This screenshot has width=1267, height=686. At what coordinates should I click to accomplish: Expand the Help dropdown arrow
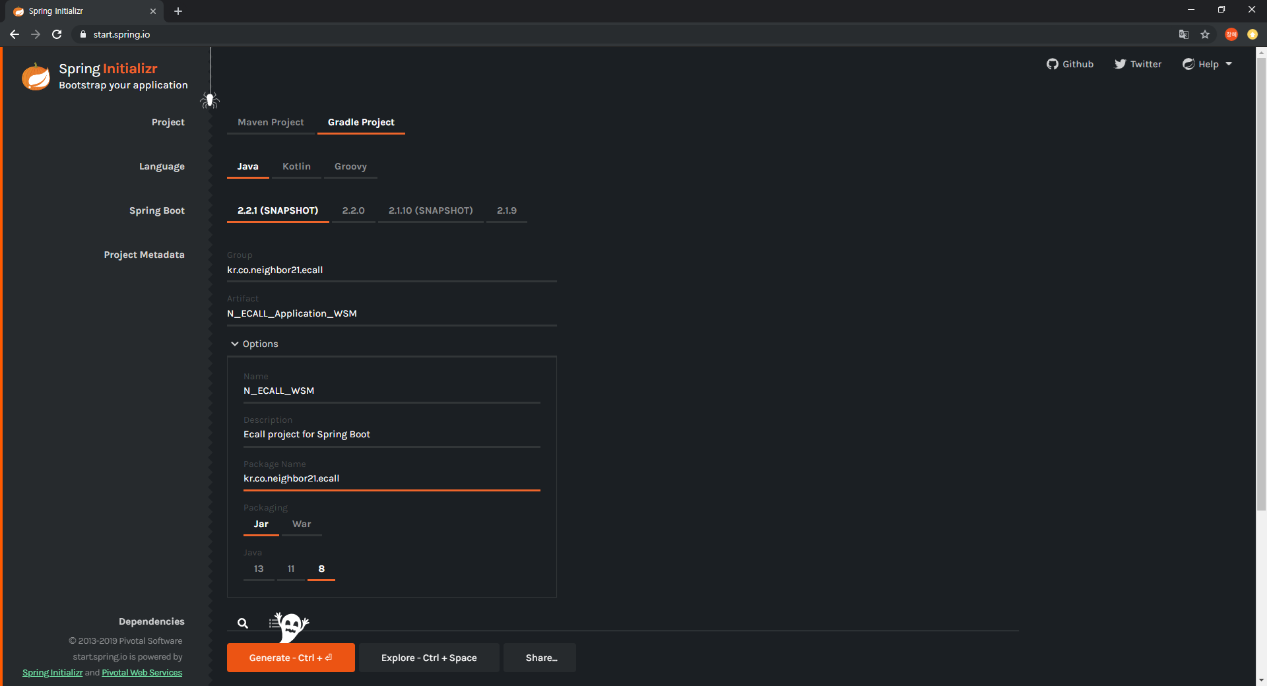pyautogui.click(x=1229, y=64)
